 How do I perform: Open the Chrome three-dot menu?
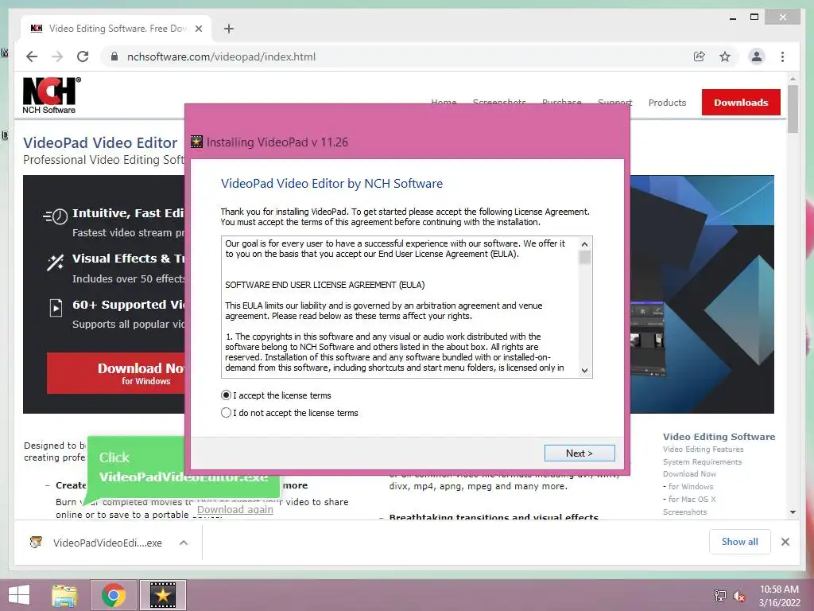coord(782,56)
